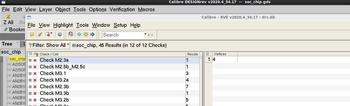The height and width of the screenshot is (106, 350).
Task: Click the funnel filter icon
Action: tap(30, 45)
